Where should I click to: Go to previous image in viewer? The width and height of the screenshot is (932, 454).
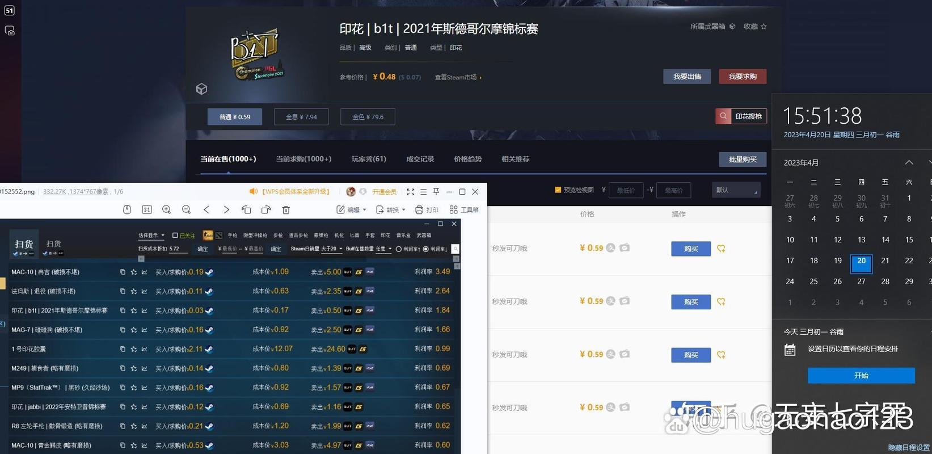206,209
